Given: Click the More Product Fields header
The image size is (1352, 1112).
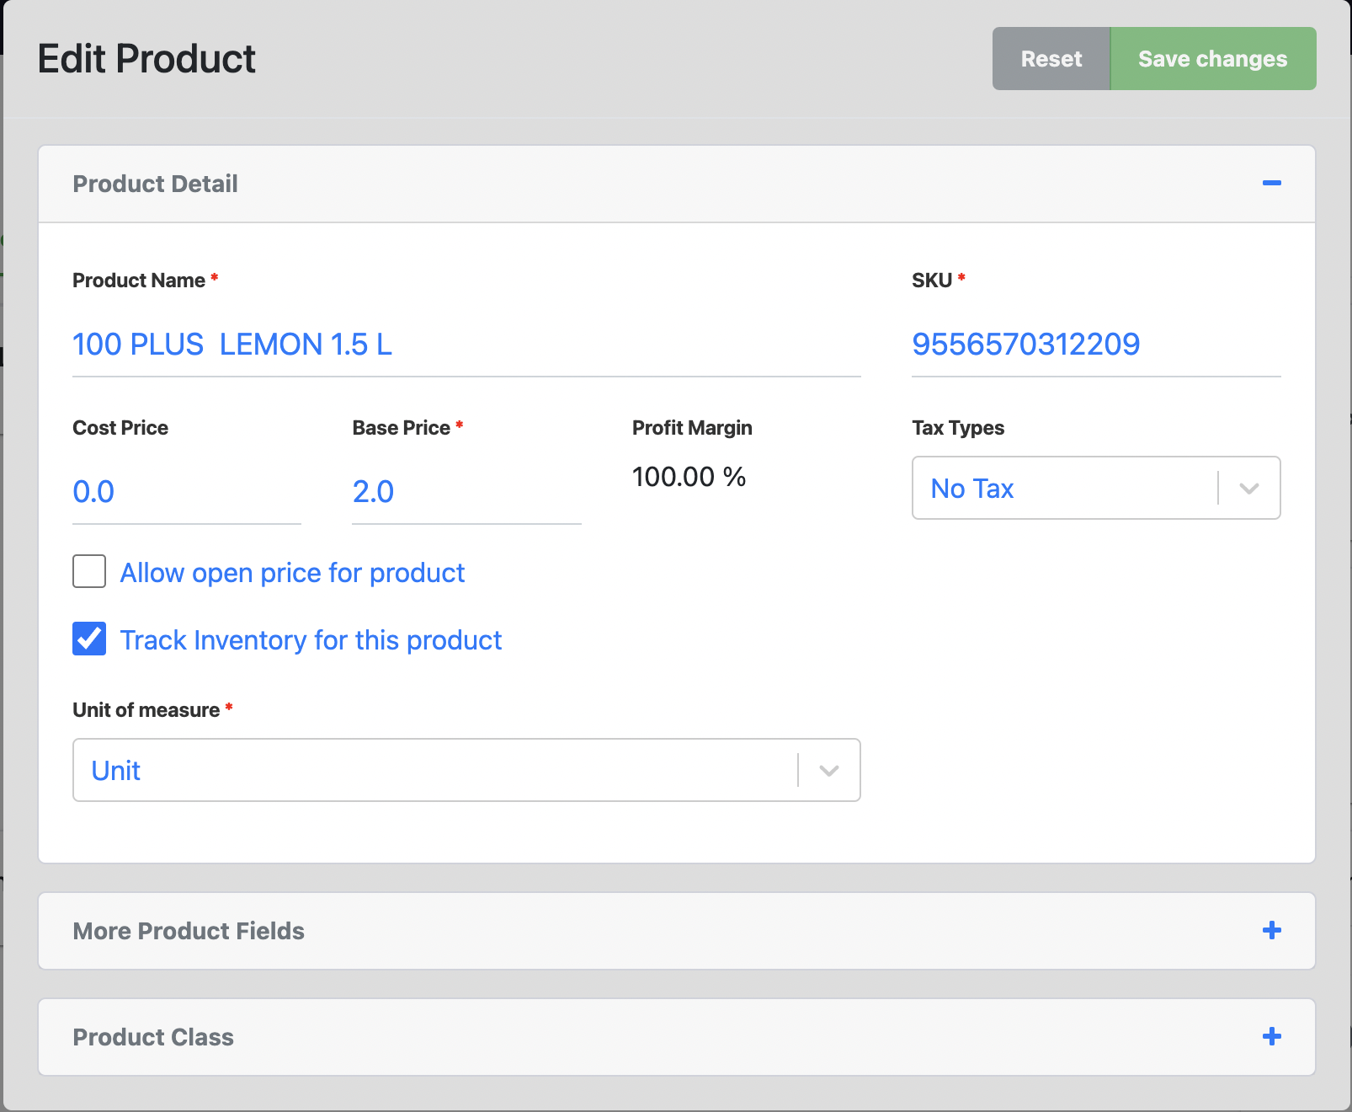Looking at the screenshot, I should [677, 931].
